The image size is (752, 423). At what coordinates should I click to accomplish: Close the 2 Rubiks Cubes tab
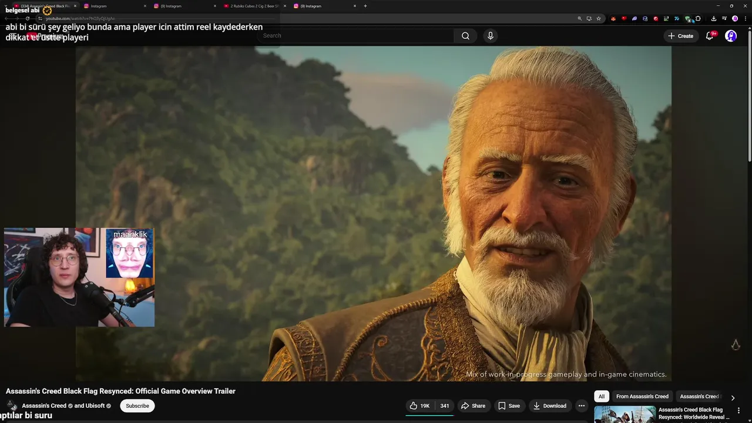(285, 6)
